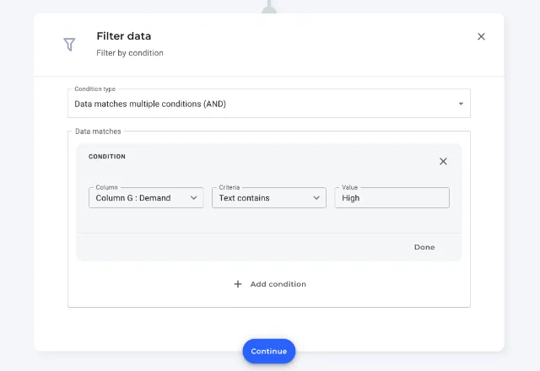The width and height of the screenshot is (540, 371).
Task: Click the workflow connector node above dialog
Action: (269, 8)
